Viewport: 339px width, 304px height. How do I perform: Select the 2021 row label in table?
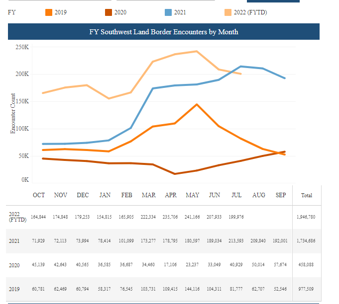coord(14,241)
